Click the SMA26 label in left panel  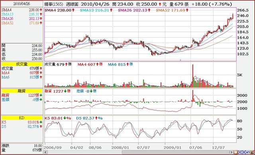[8, 19]
